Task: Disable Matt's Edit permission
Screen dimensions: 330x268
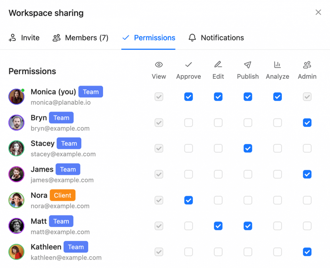Action: (218, 226)
